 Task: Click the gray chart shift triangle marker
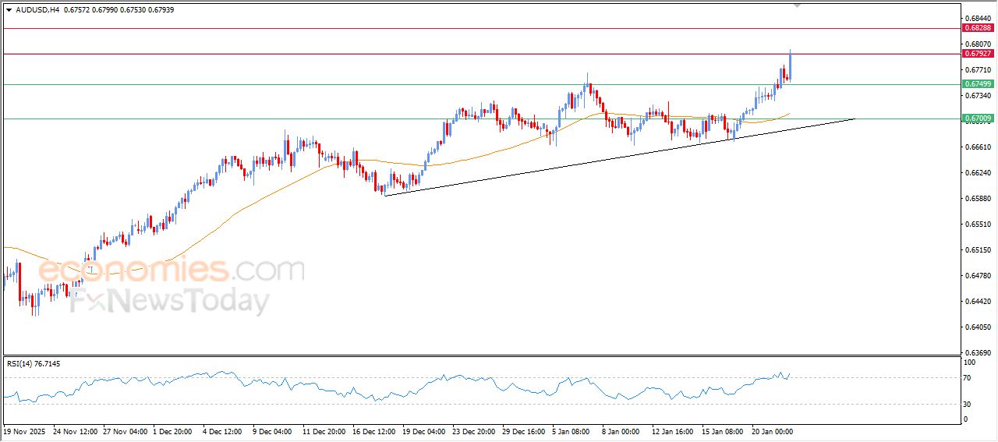pos(797,5)
